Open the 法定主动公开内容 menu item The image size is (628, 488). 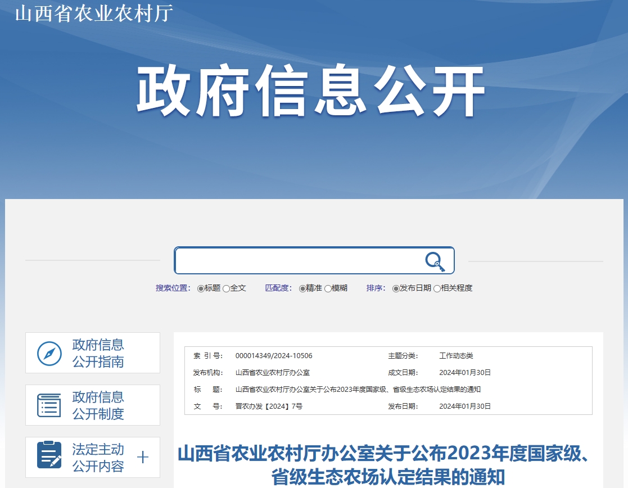pos(98,458)
